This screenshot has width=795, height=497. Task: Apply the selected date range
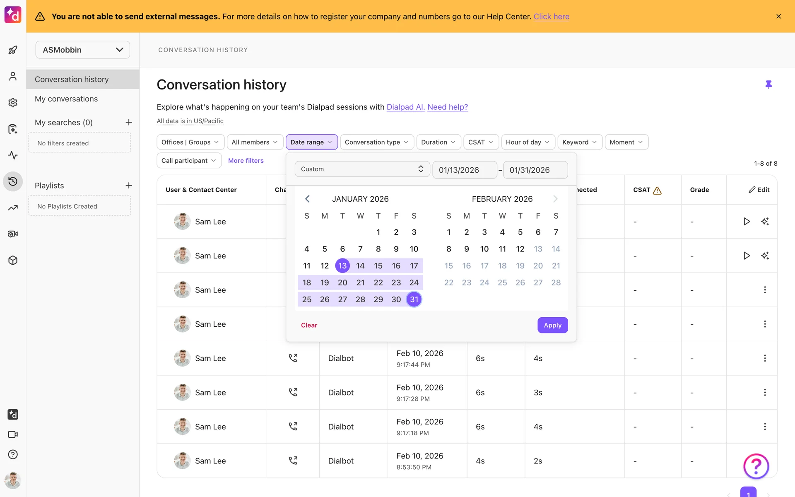[x=552, y=325]
